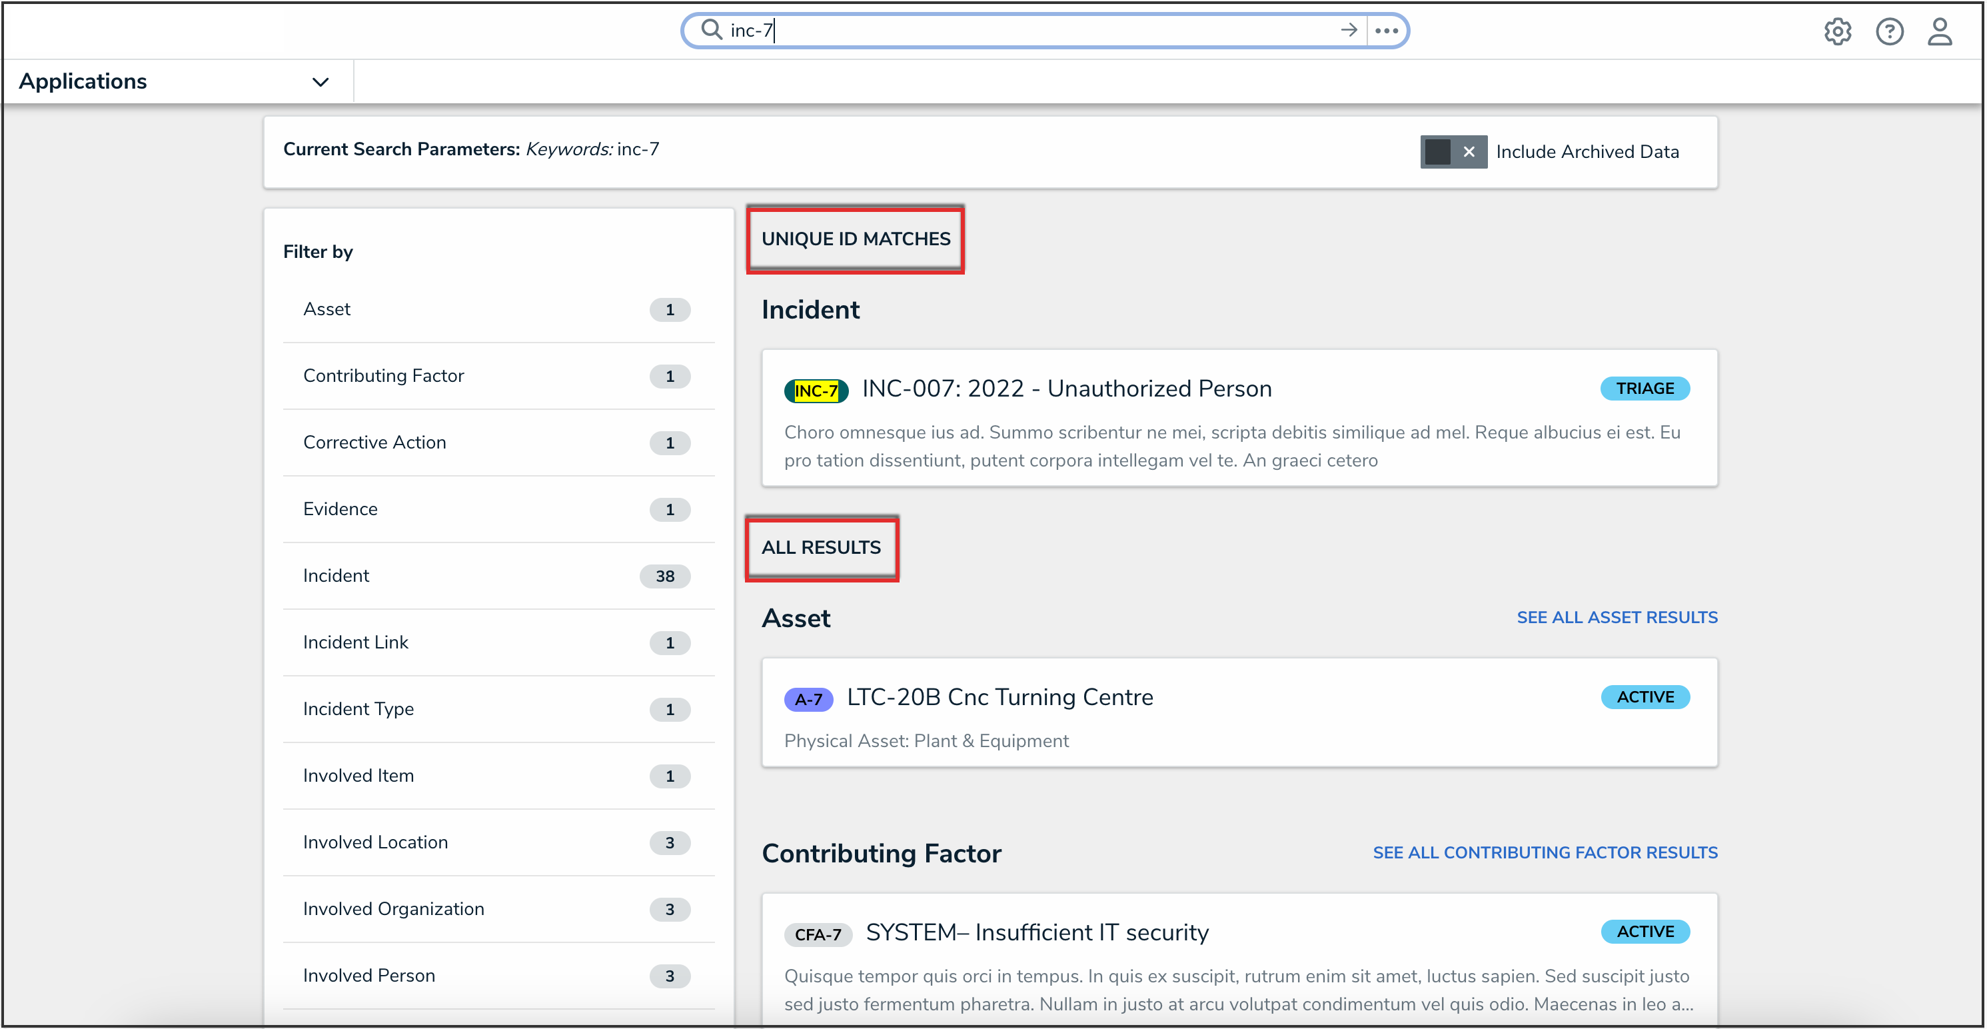Open SYSTEM Insufficient IT security result
Screen dimensions: 1987x1029
1037,932
